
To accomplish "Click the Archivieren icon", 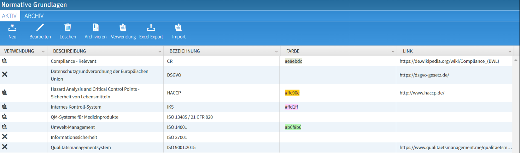I will point(95,28).
